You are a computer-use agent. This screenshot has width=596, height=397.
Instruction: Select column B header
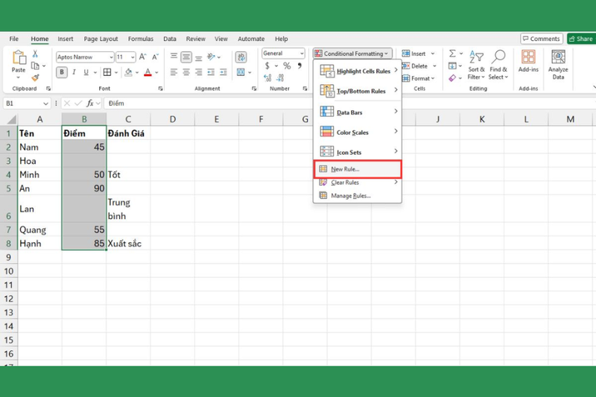[x=84, y=119]
